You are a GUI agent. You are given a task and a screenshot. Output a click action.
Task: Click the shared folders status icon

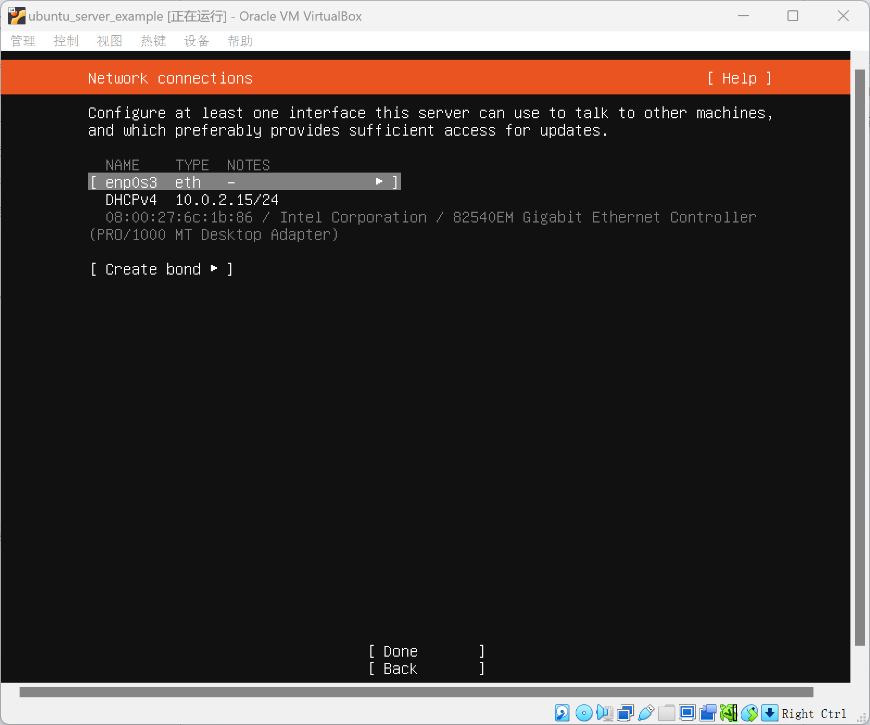click(x=666, y=713)
